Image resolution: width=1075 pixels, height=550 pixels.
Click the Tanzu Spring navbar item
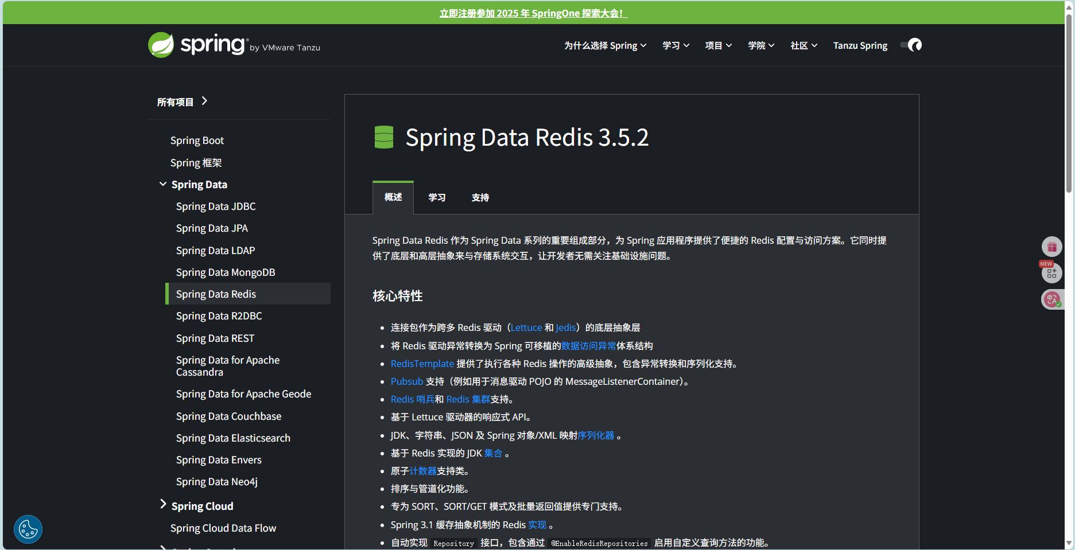point(860,46)
